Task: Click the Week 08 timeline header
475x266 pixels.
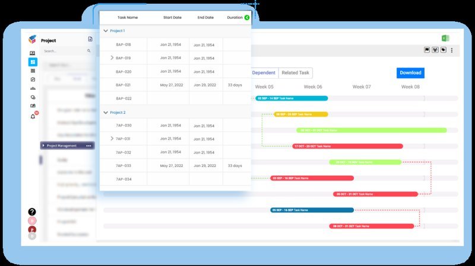Action: click(410, 86)
